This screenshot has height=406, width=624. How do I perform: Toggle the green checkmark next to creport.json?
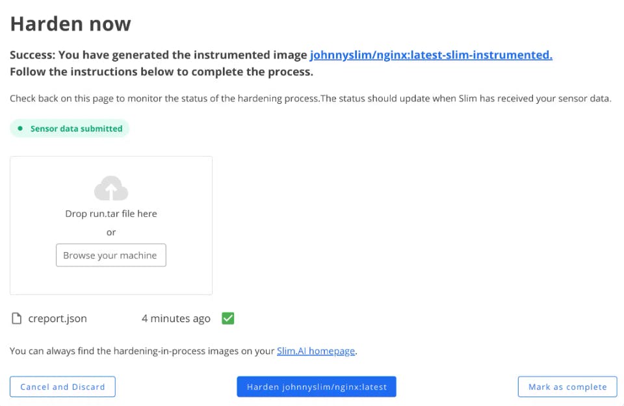tap(228, 318)
